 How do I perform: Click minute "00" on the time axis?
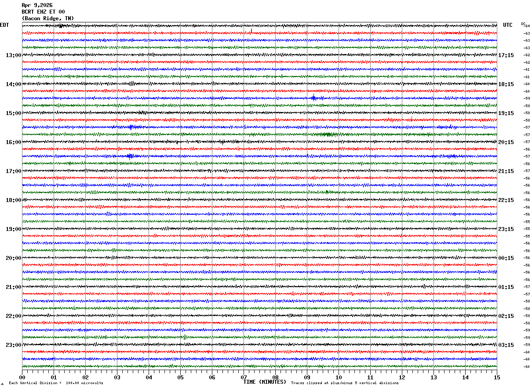click(x=22, y=377)
